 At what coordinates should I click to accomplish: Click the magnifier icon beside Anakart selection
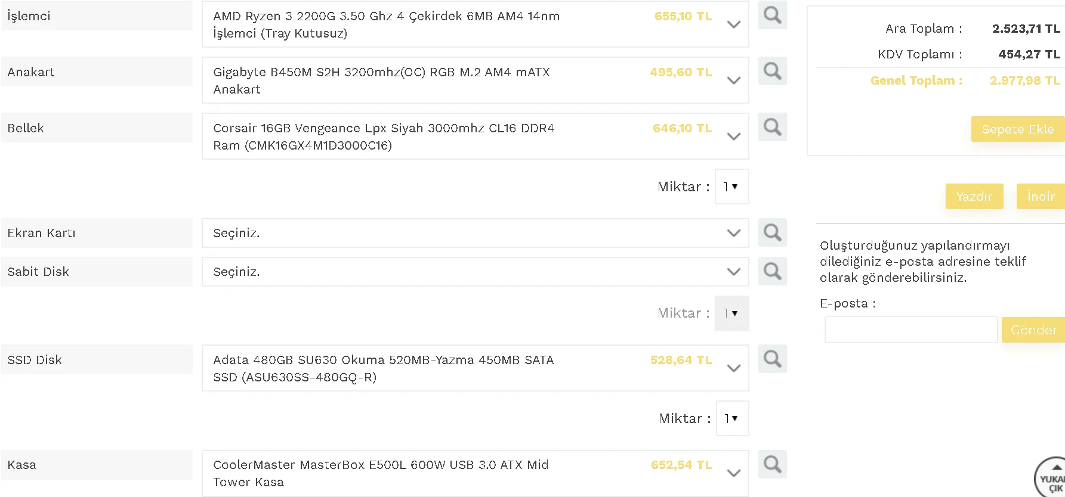[772, 71]
